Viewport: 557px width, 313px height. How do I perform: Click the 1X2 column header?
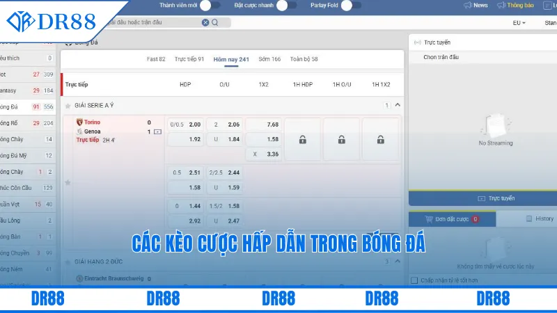263,84
